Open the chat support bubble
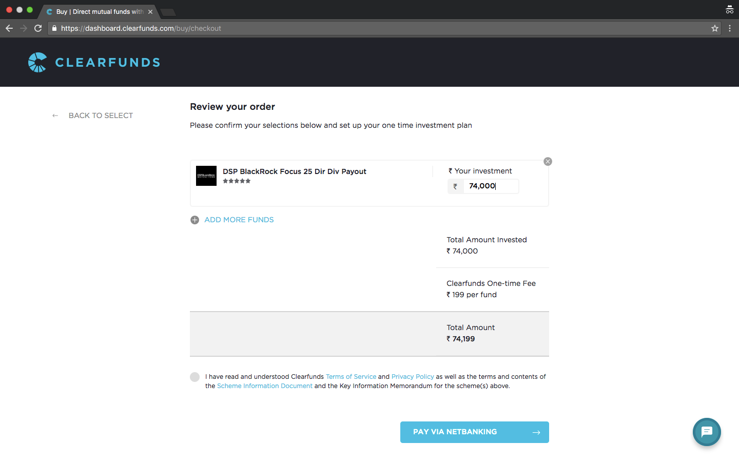Image resolution: width=739 pixels, height=462 pixels. pos(707,432)
